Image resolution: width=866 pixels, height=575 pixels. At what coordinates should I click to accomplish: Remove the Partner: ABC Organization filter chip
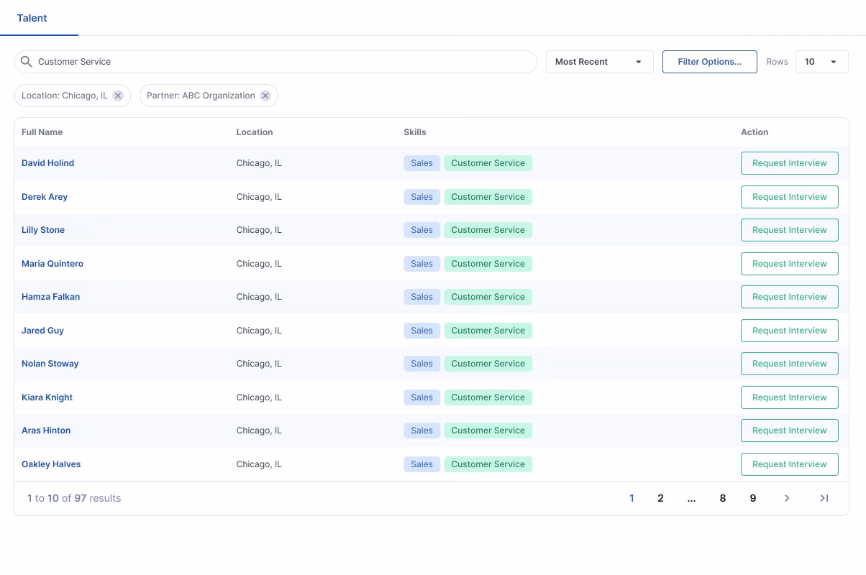(265, 96)
